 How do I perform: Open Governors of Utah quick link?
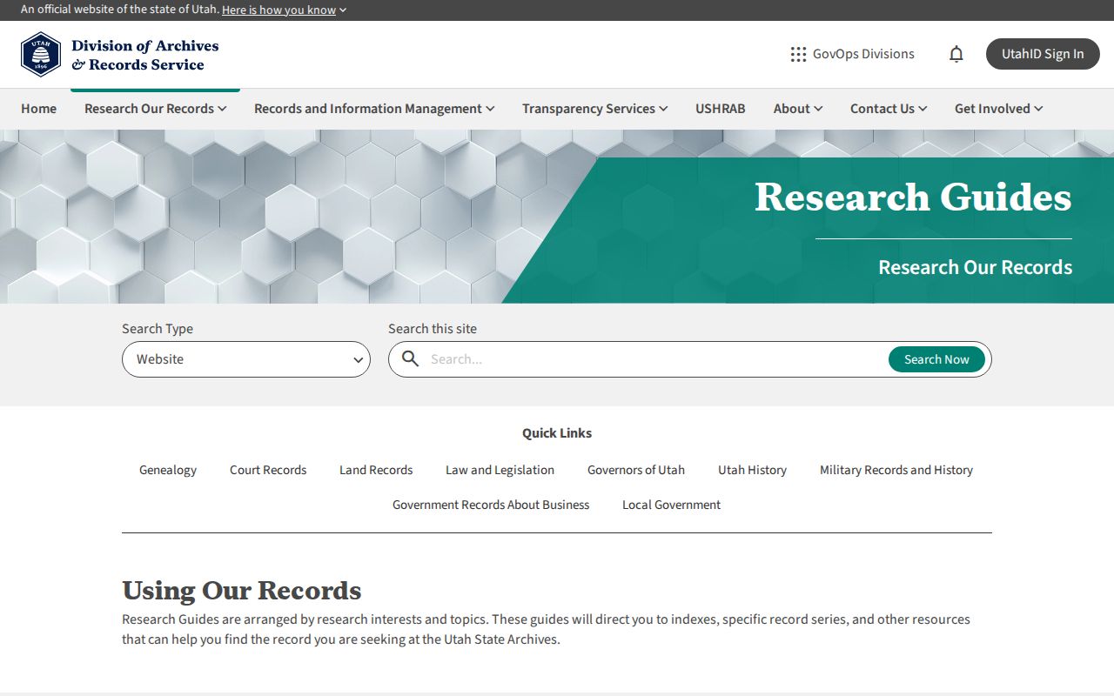pos(636,470)
